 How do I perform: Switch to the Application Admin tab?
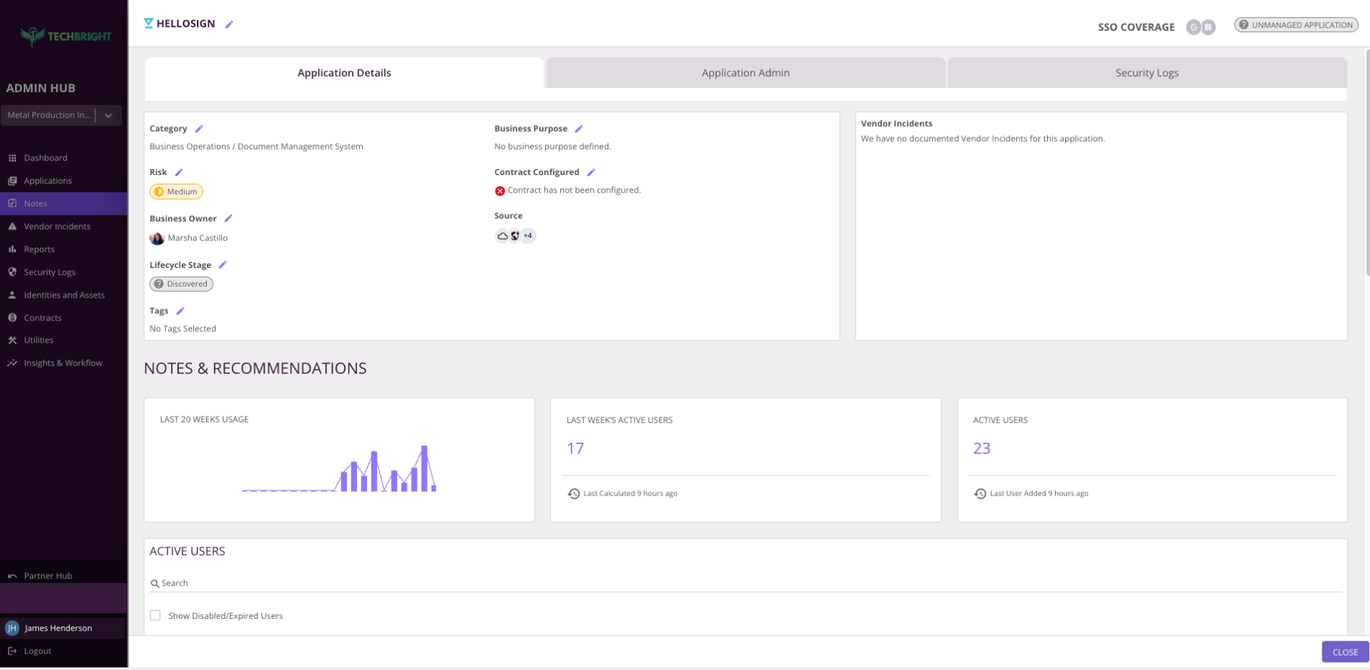coord(745,73)
